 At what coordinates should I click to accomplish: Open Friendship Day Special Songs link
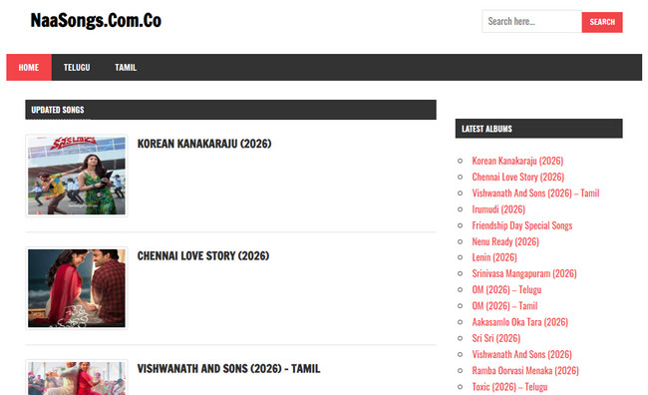(522, 225)
